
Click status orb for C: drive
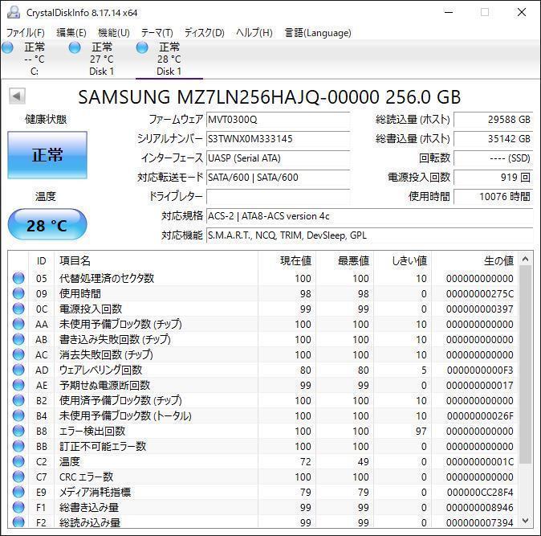(7, 47)
